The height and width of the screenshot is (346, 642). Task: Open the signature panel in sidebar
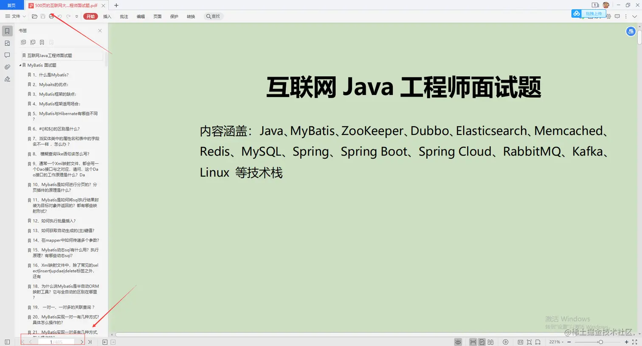[7, 79]
